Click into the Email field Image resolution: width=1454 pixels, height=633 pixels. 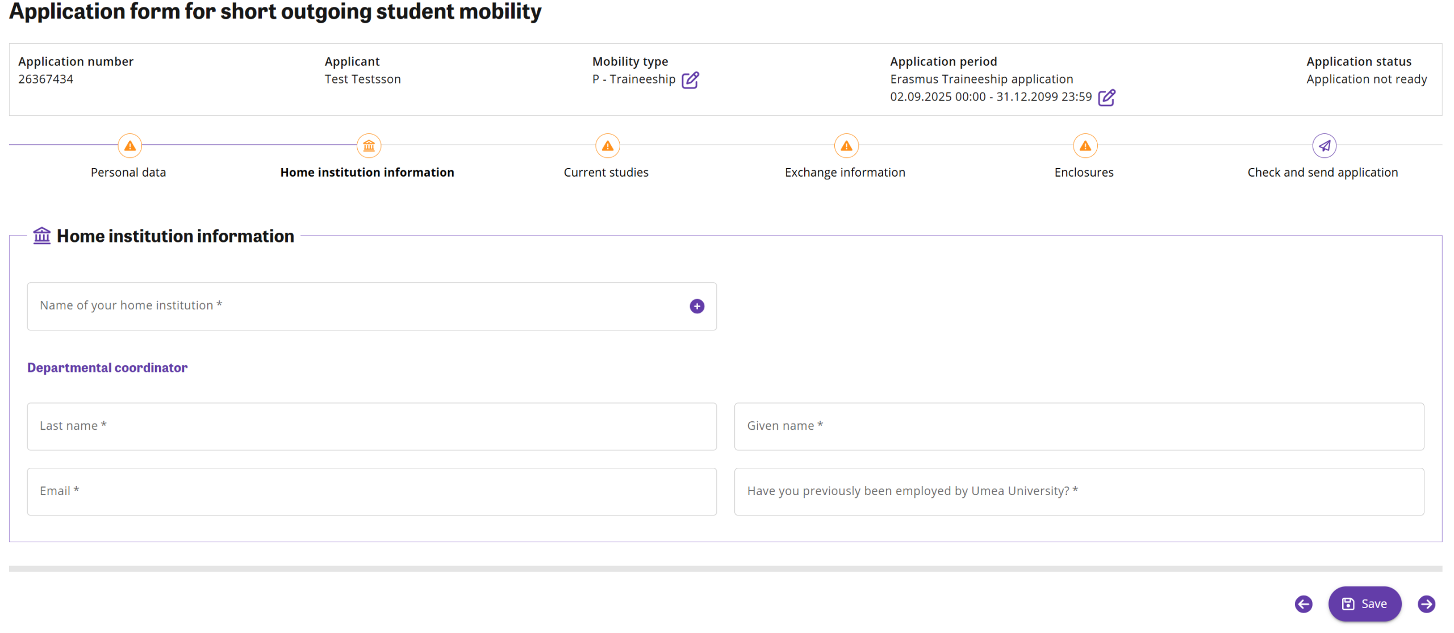click(x=371, y=492)
